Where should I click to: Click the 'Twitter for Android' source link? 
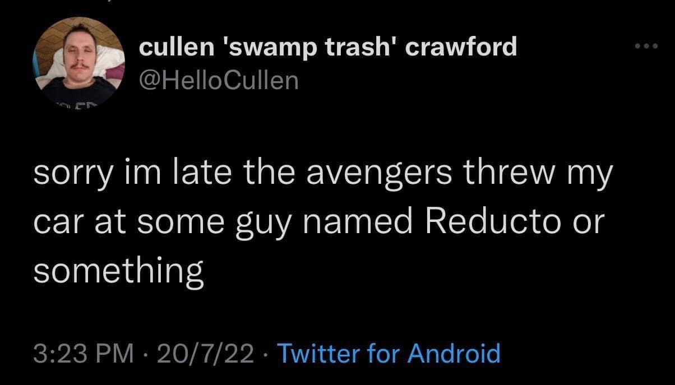388,354
